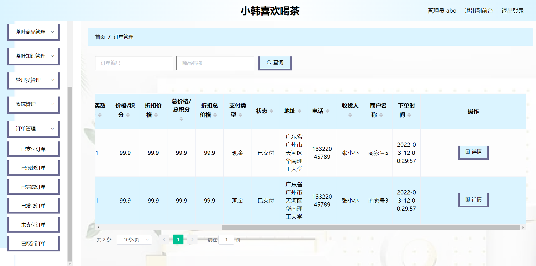Image resolution: width=536 pixels, height=266 pixels.
Task: Click 操作 column header
Action: point(473,111)
